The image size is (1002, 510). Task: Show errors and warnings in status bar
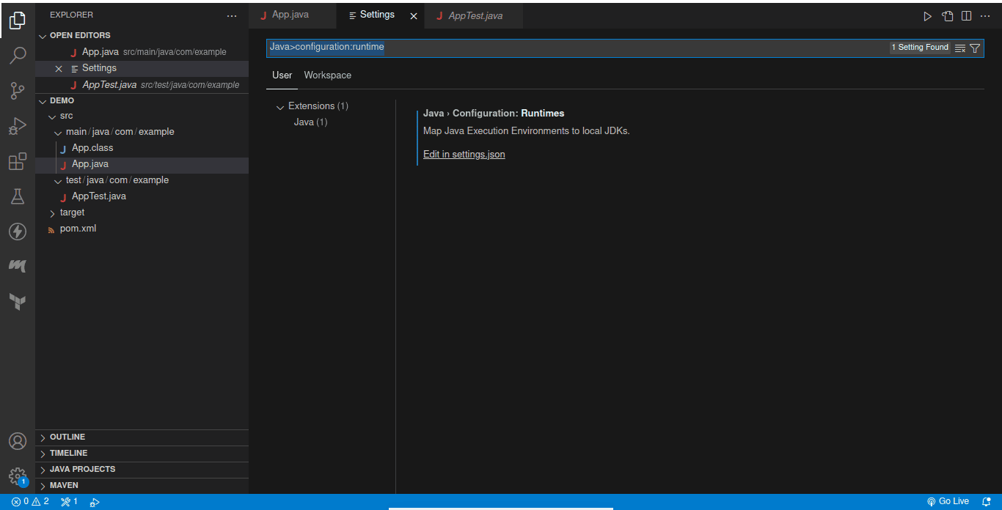pos(30,502)
